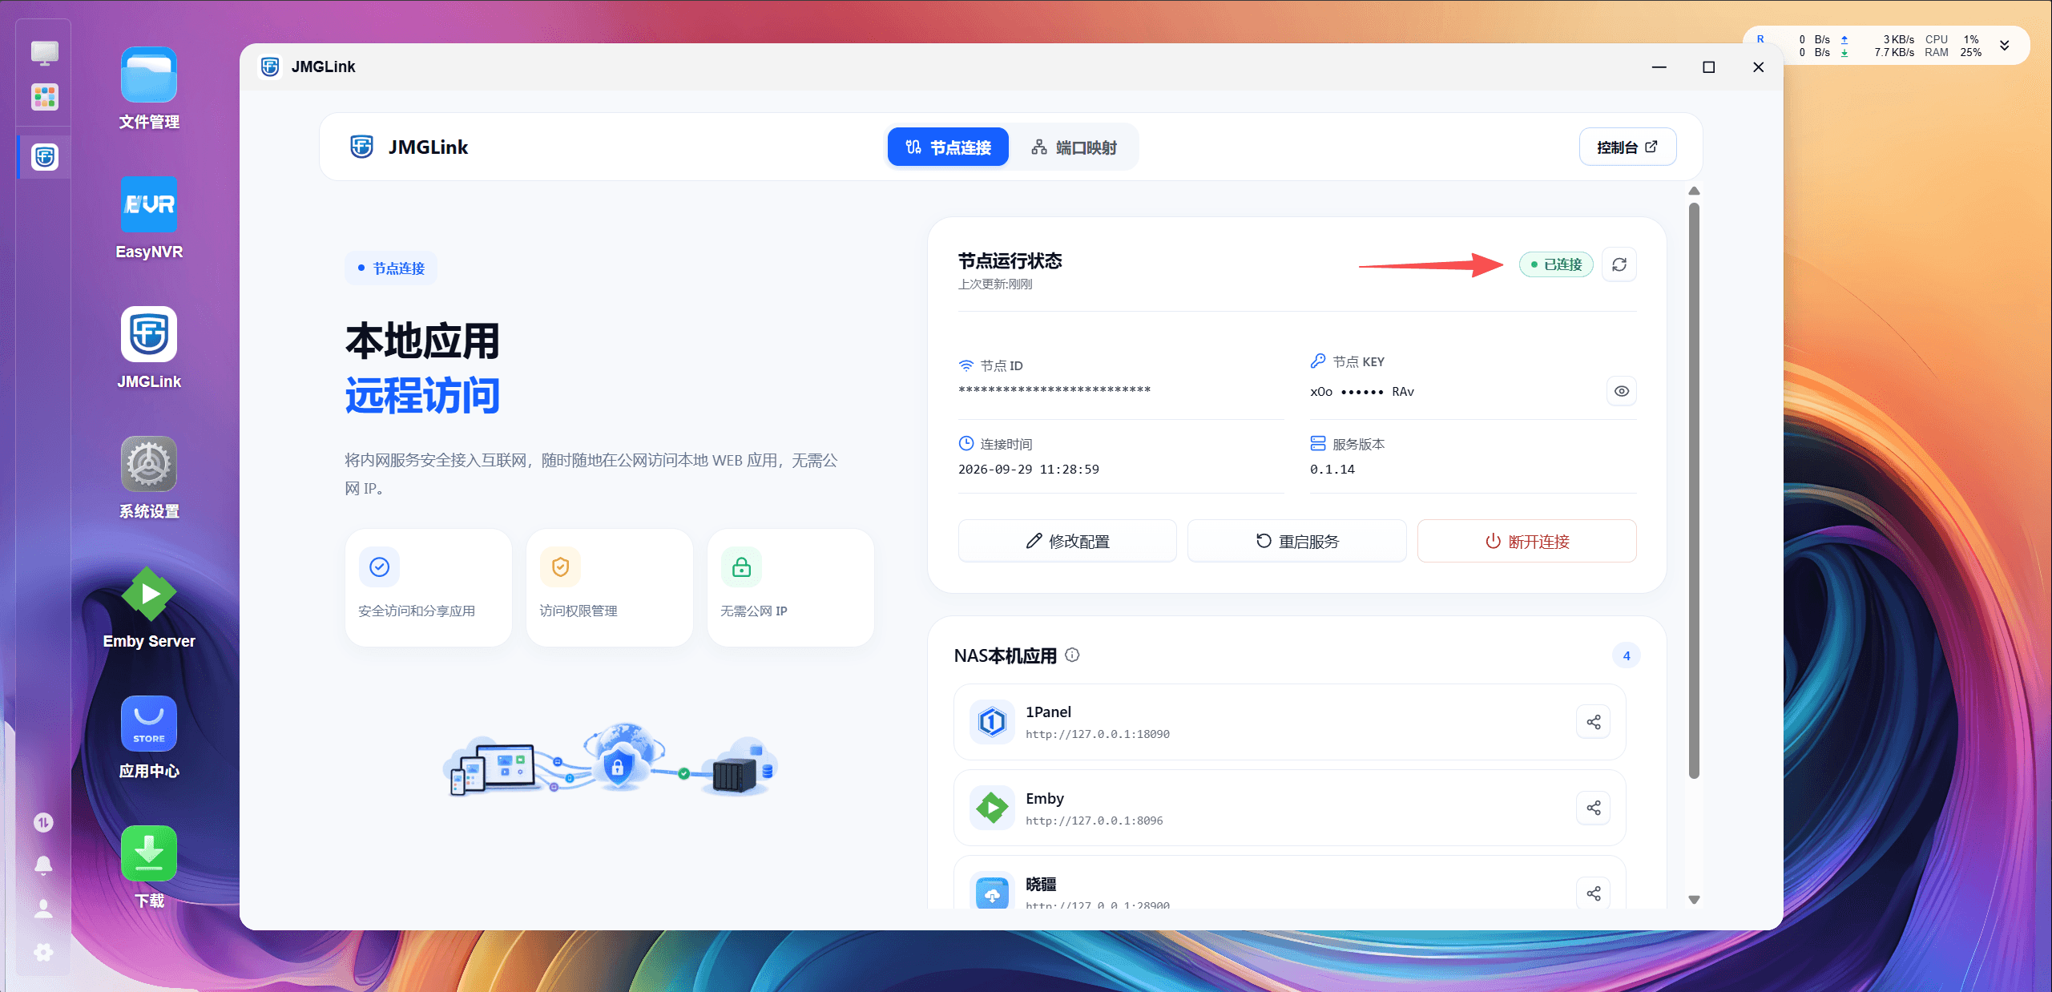This screenshot has width=2052, height=992.
Task: Refresh the node running status
Action: tap(1619, 264)
